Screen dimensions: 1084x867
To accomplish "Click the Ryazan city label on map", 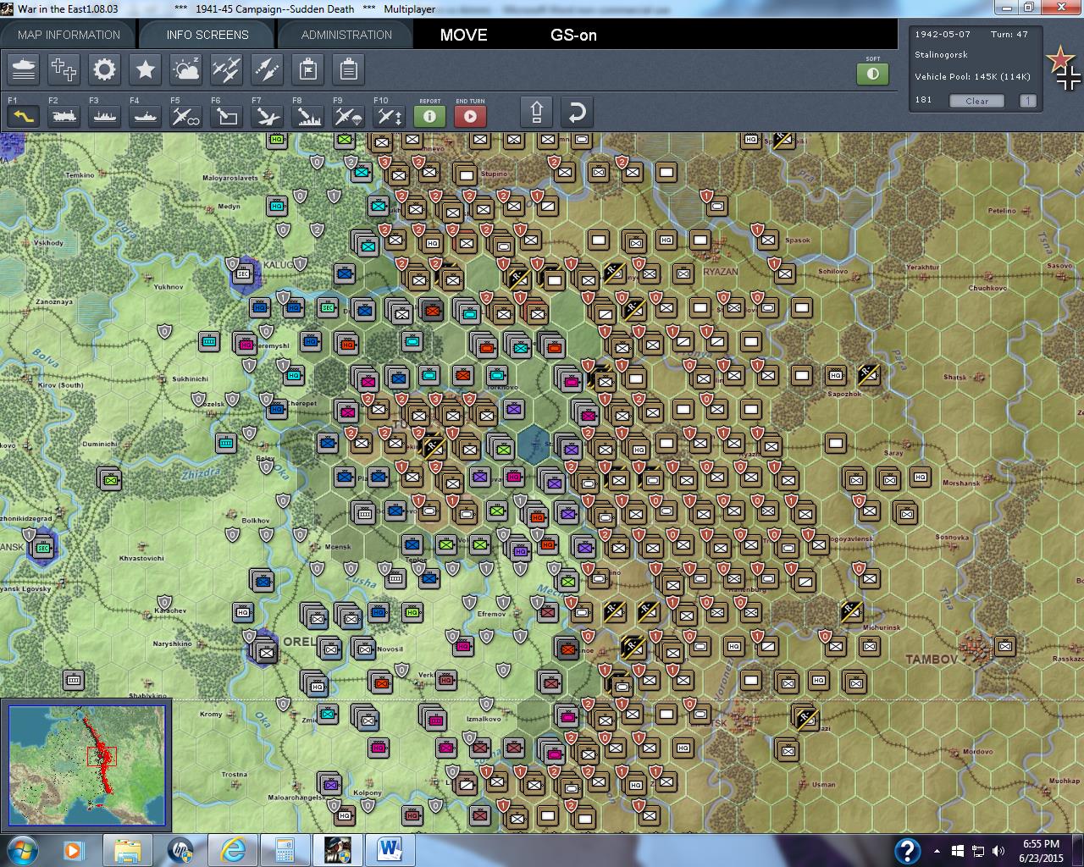I will (x=721, y=272).
